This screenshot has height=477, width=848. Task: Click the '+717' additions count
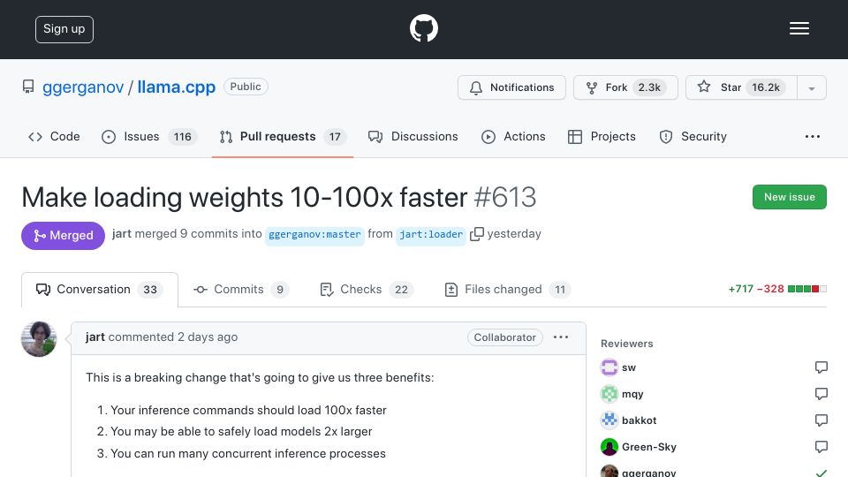pos(741,289)
